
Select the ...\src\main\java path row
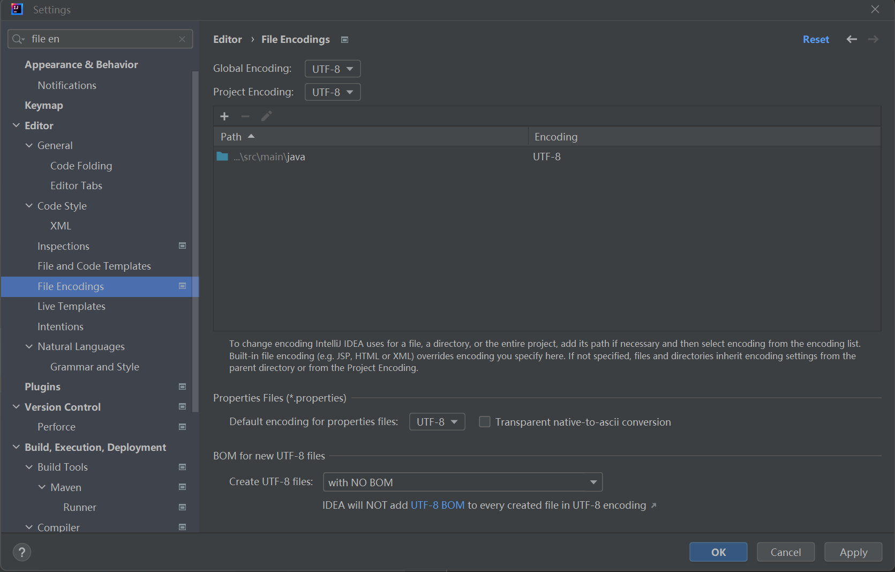[547, 157]
